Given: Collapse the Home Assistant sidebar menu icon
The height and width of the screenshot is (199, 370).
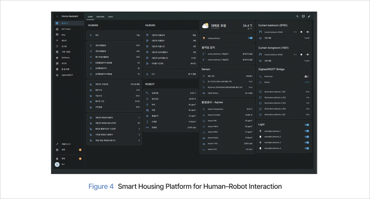Looking at the screenshot, I should [x=57, y=16].
